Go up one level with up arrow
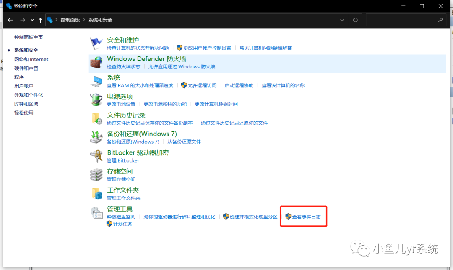The image size is (453, 270). [40, 20]
